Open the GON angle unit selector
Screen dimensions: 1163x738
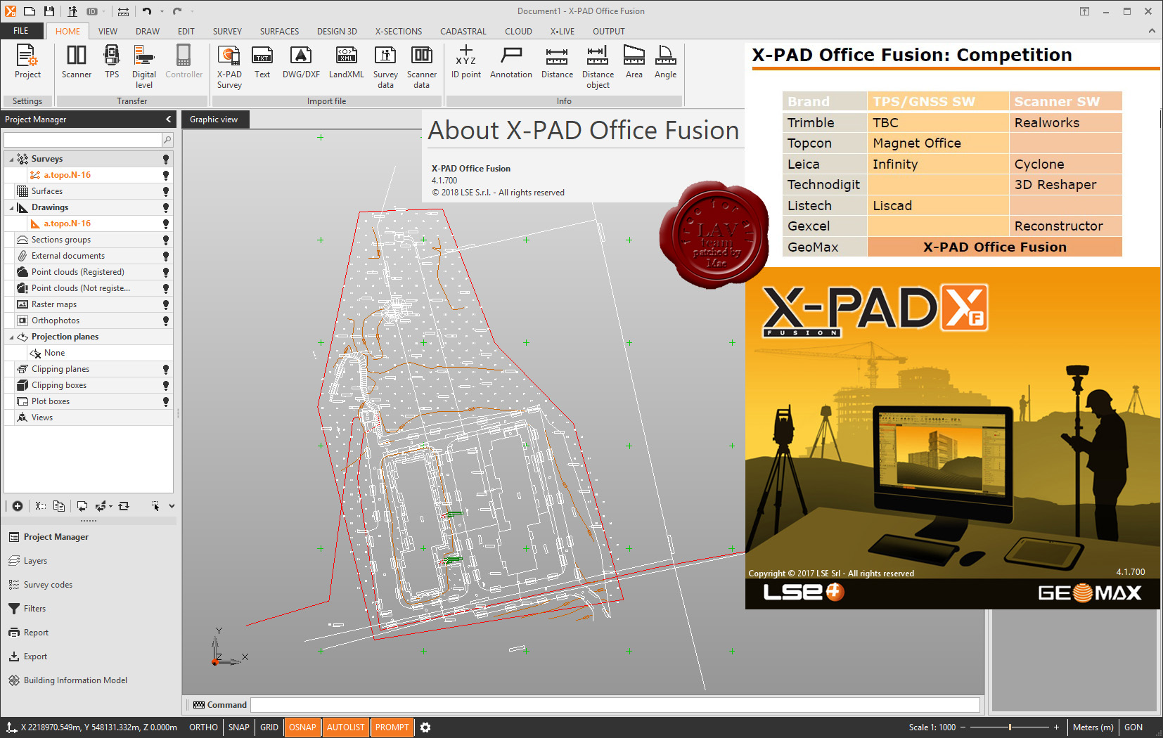[x=1133, y=727]
